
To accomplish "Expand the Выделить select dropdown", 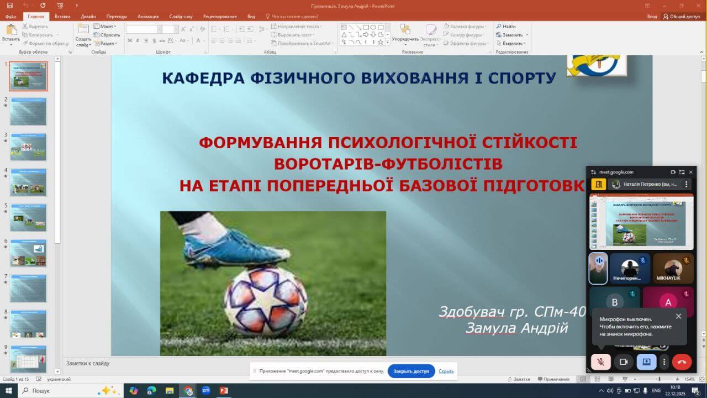I will [512, 43].
